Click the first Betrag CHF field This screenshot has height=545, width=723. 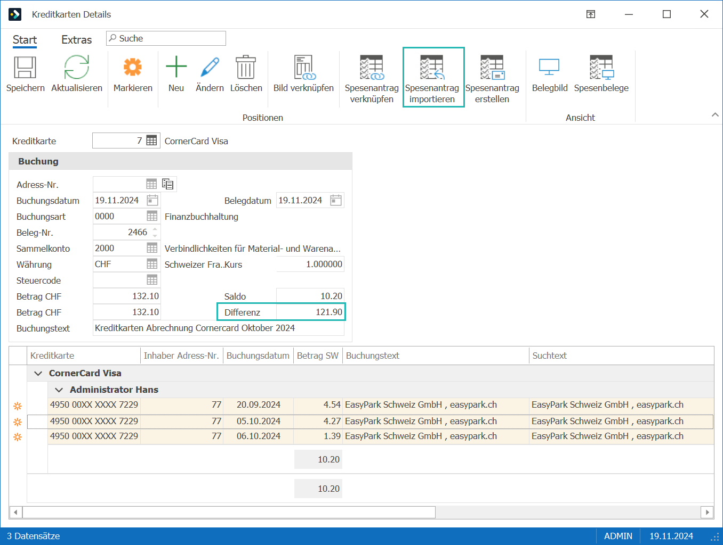pyautogui.click(x=127, y=296)
